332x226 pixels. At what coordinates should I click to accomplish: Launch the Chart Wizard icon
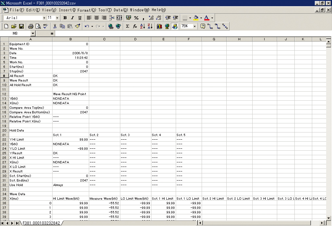point(159,26)
